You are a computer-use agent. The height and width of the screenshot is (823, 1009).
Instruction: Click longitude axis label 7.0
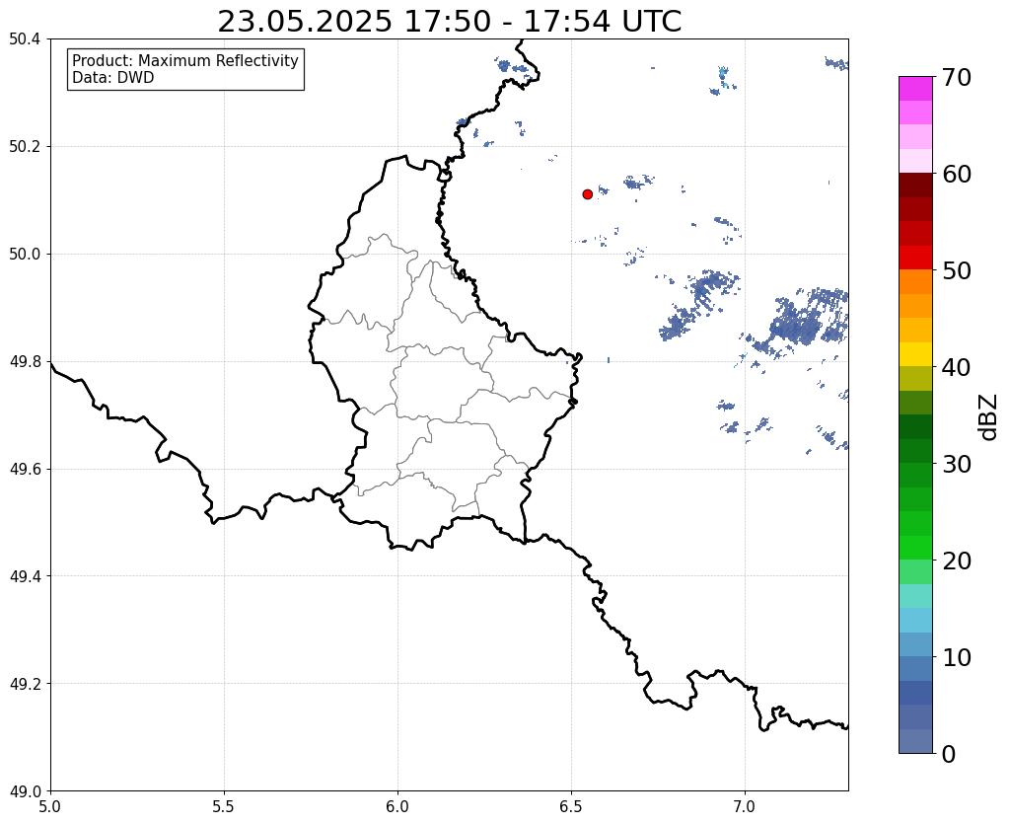[746, 806]
